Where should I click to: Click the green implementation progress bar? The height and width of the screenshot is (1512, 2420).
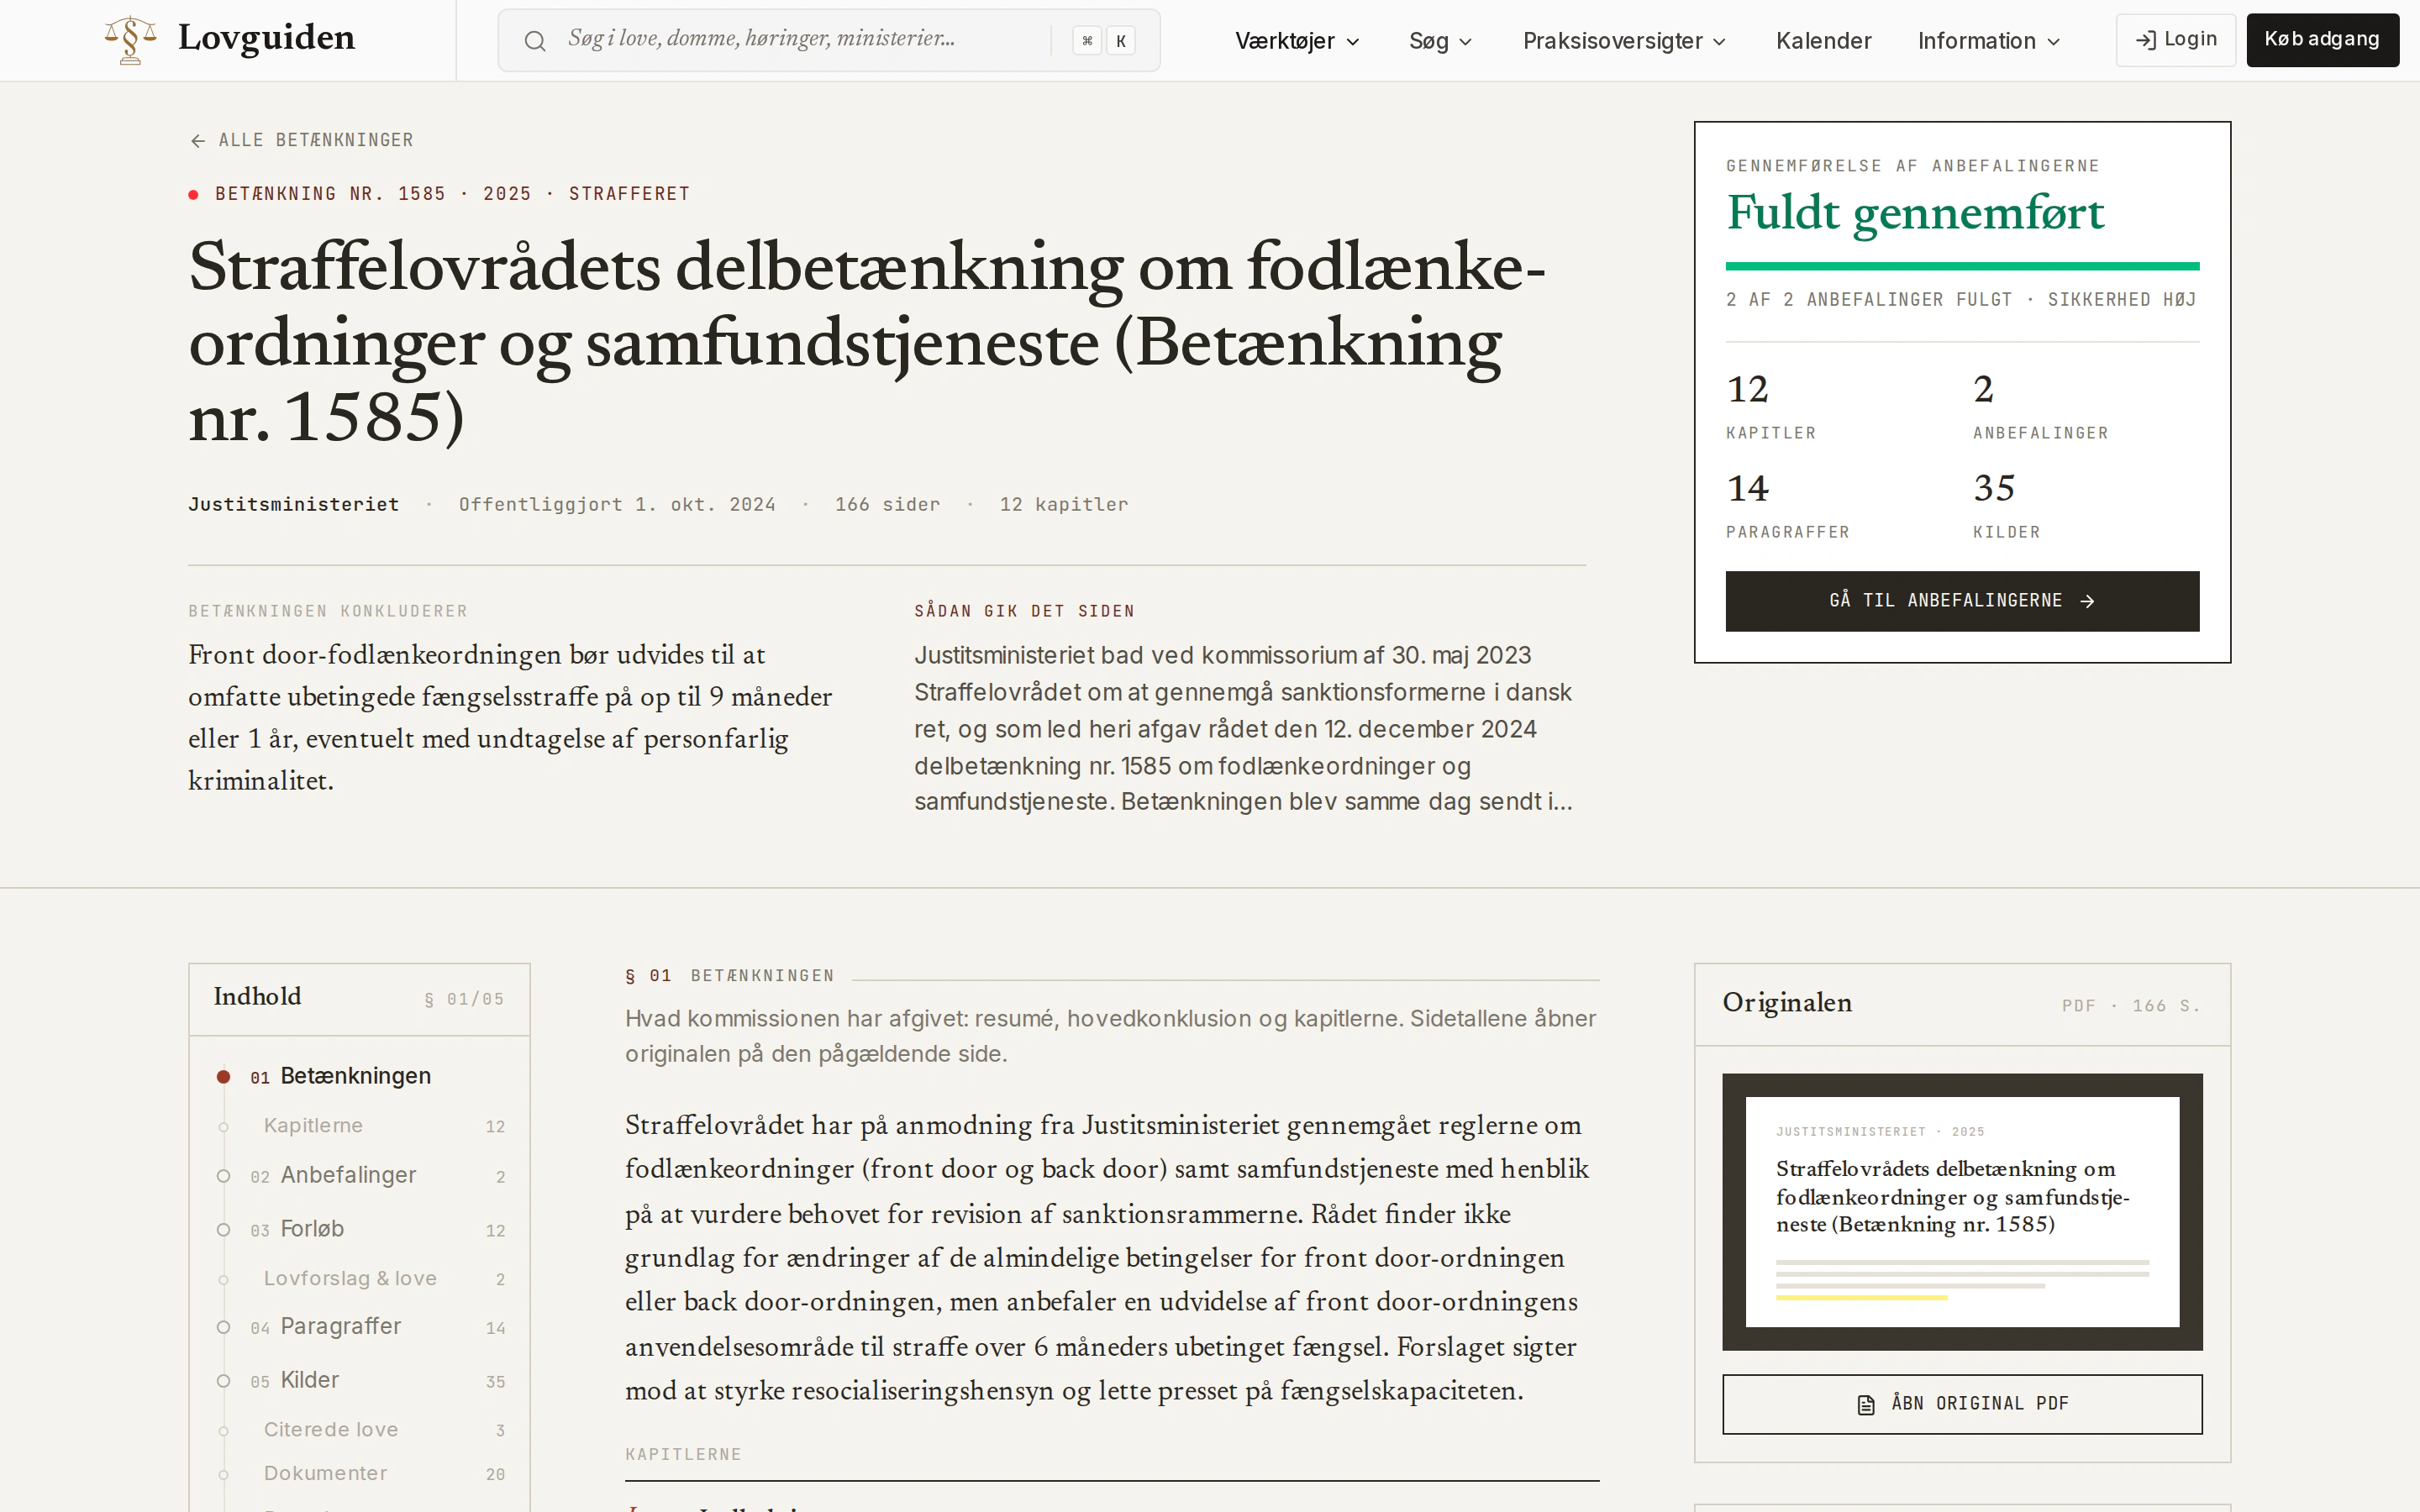(1962, 266)
